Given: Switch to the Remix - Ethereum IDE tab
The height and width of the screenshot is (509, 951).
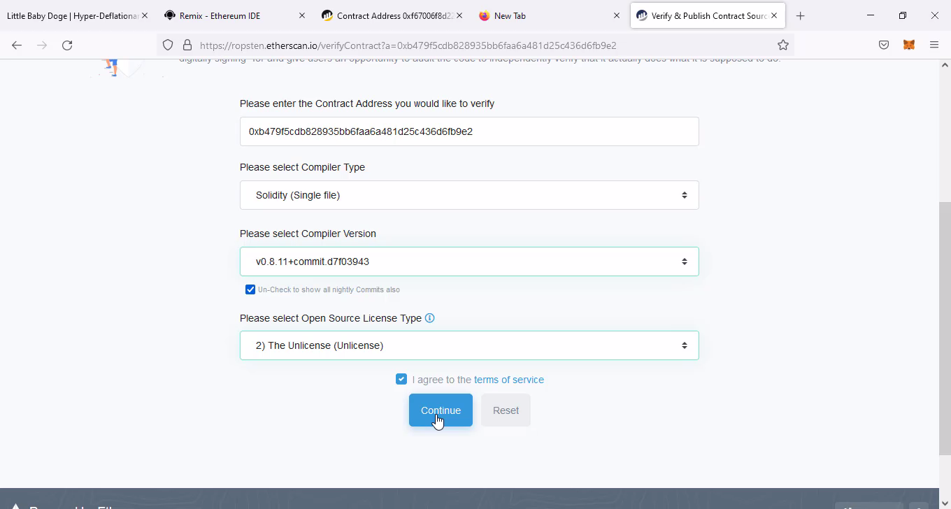Looking at the screenshot, I should pyautogui.click(x=220, y=15).
